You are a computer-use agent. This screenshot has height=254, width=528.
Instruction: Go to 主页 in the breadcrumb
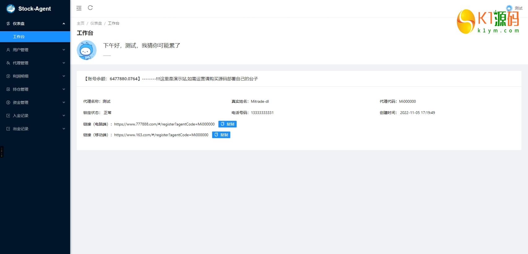pyautogui.click(x=80, y=23)
